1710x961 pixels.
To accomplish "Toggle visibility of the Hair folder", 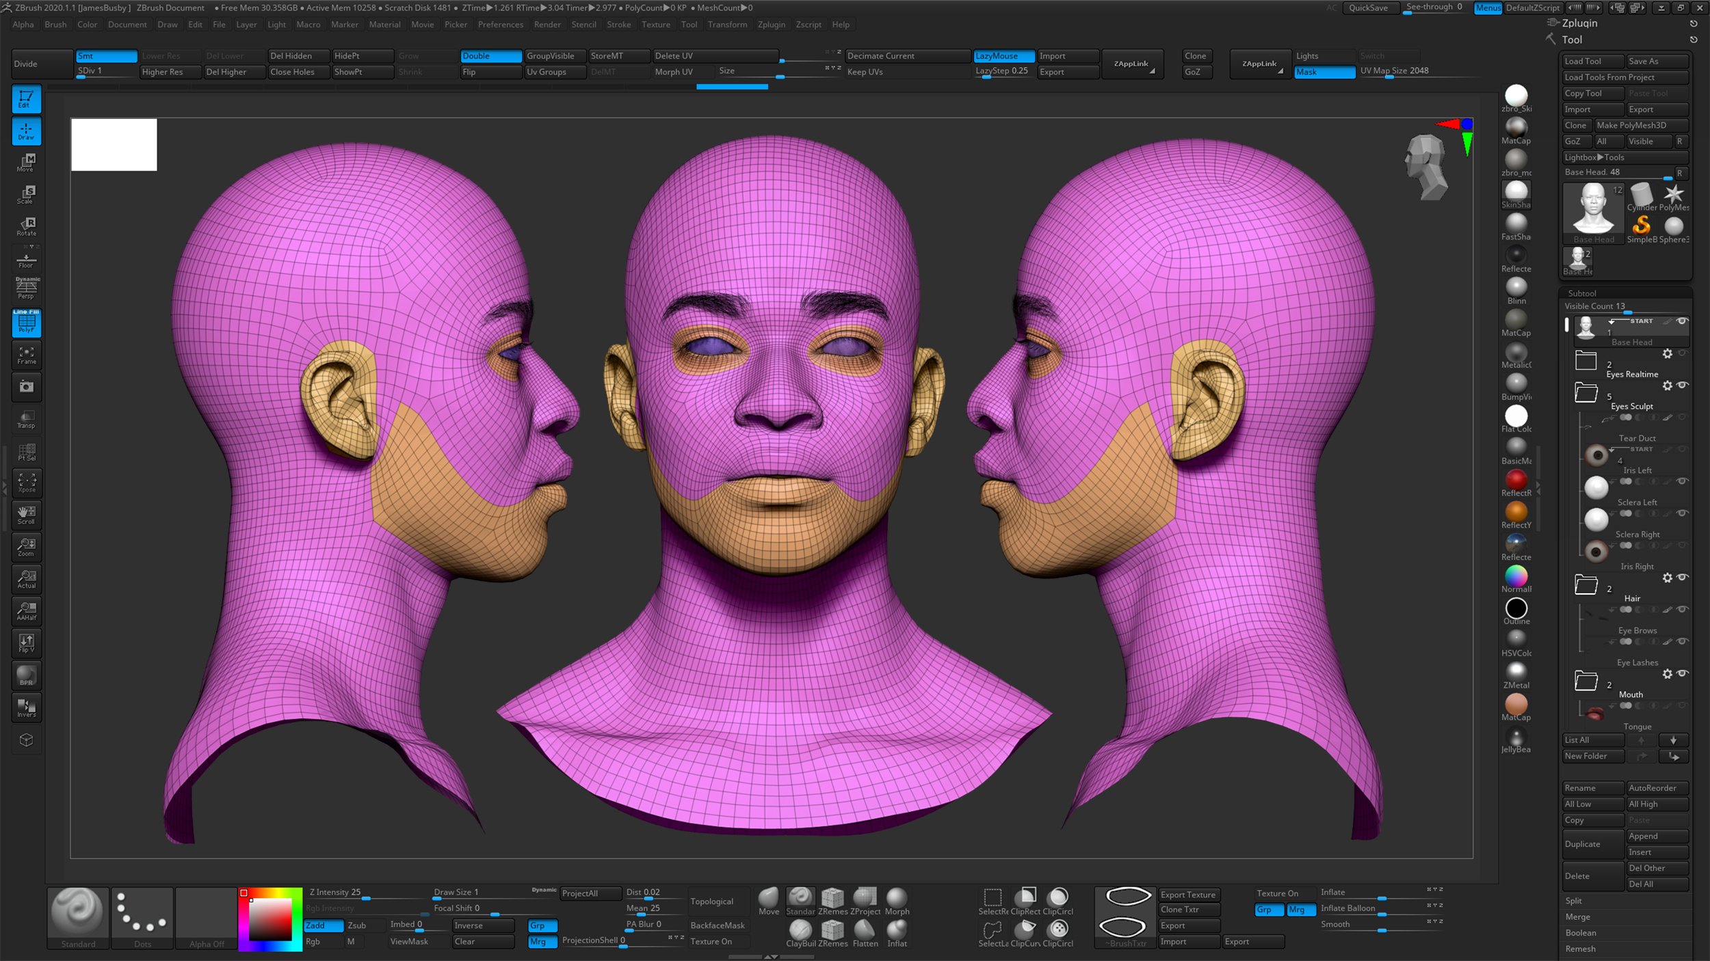I will click(x=1683, y=578).
